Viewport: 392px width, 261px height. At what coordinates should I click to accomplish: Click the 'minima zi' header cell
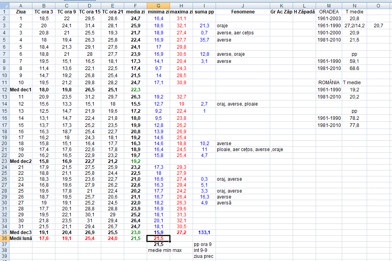pos(158,12)
